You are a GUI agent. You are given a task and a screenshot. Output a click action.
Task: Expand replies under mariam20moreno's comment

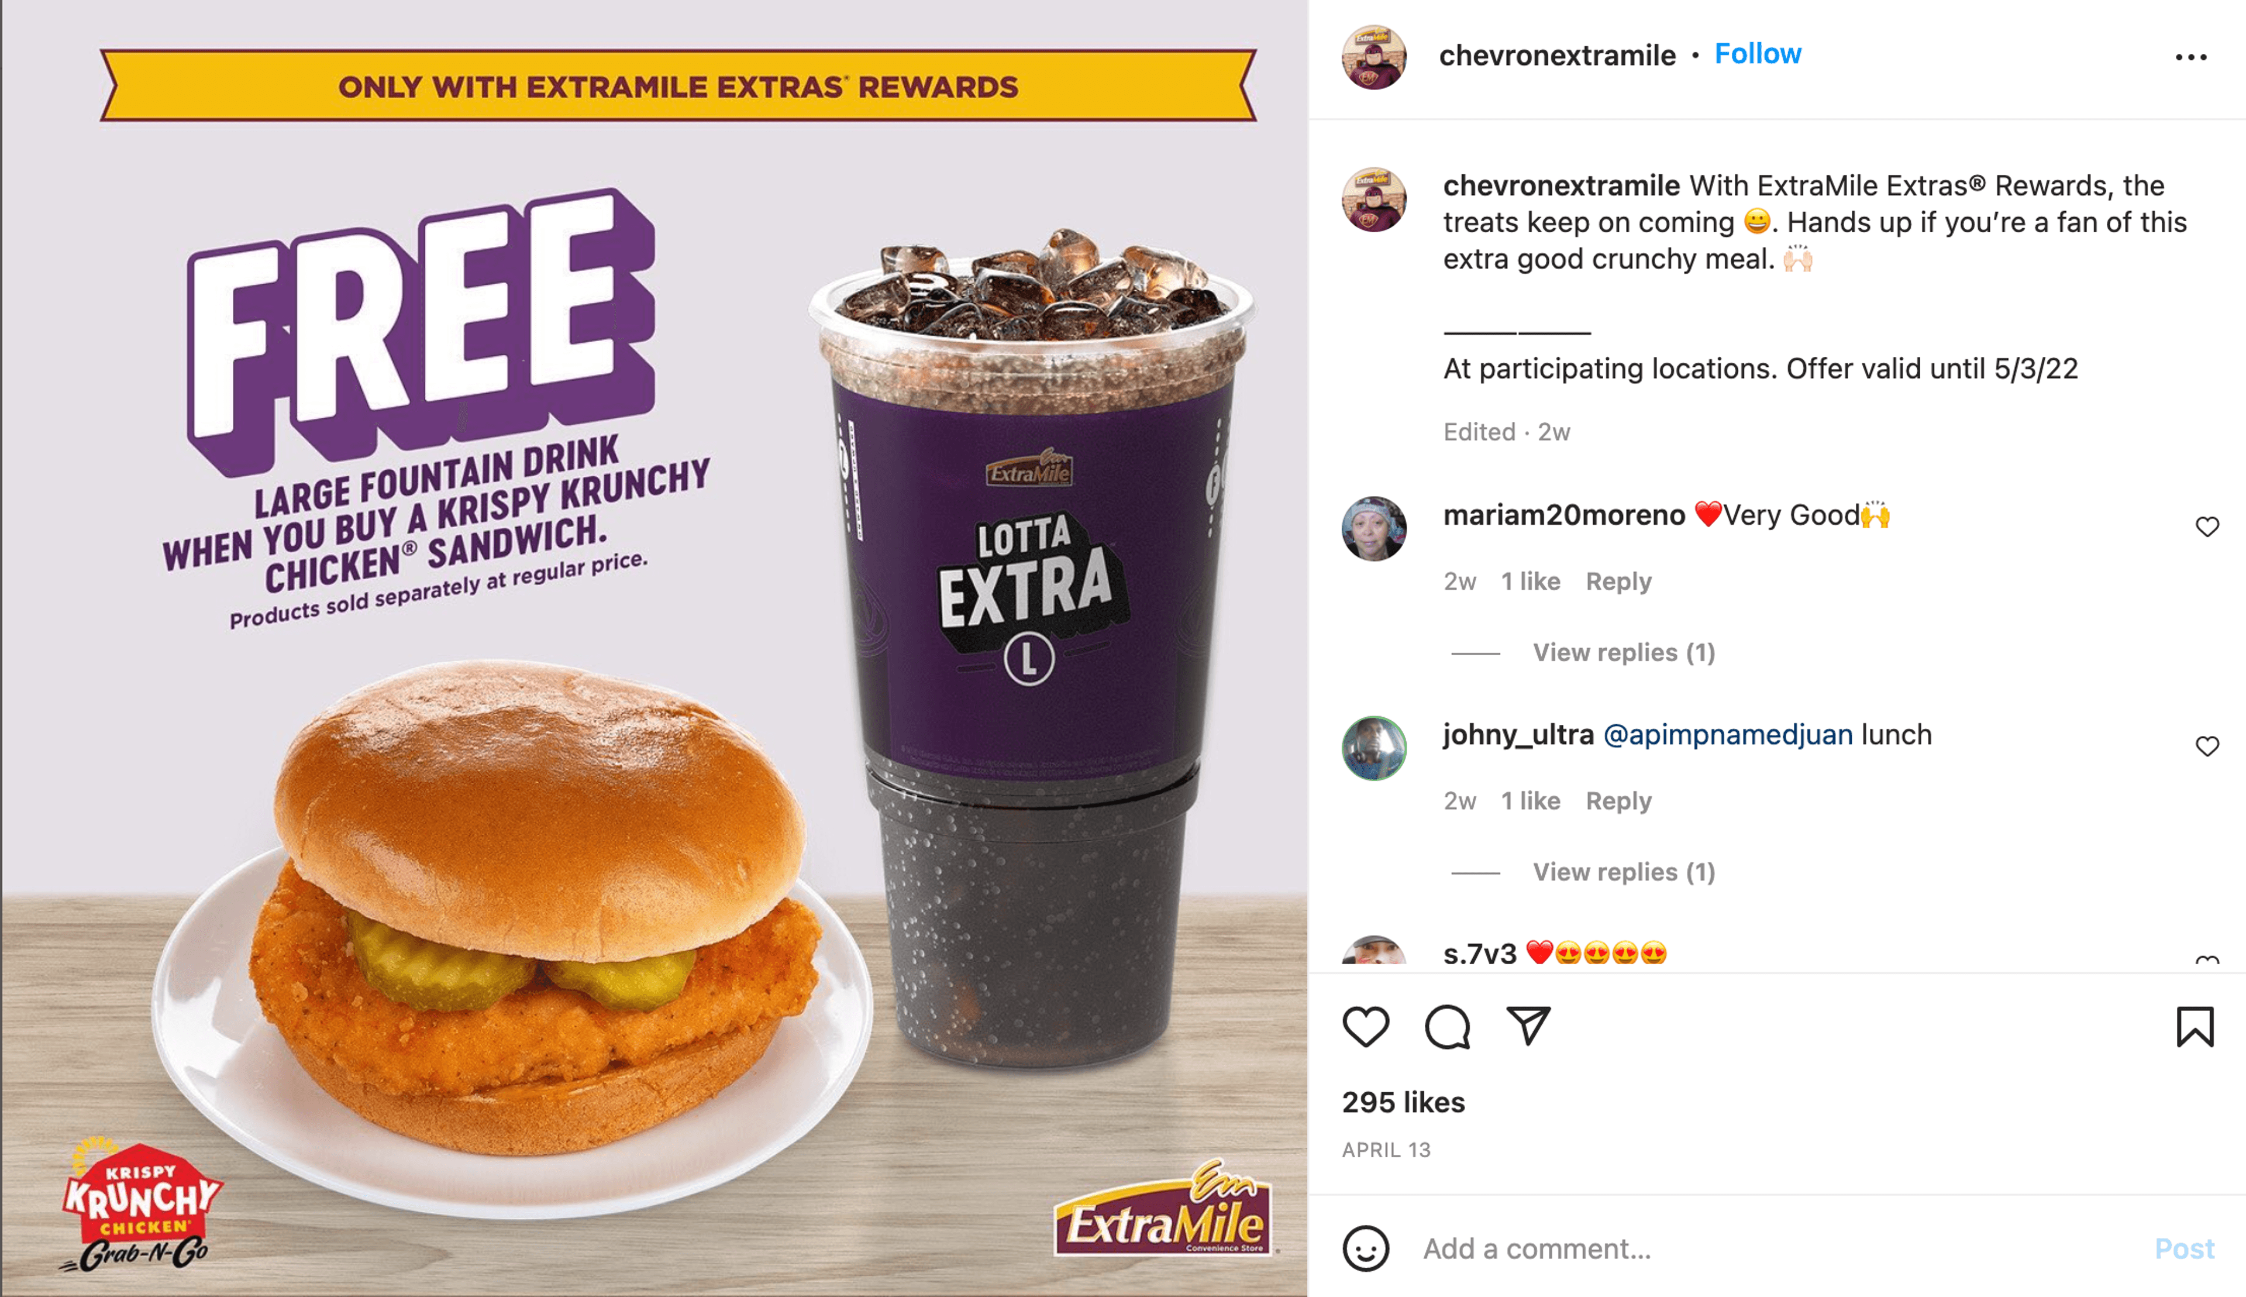1624,652
